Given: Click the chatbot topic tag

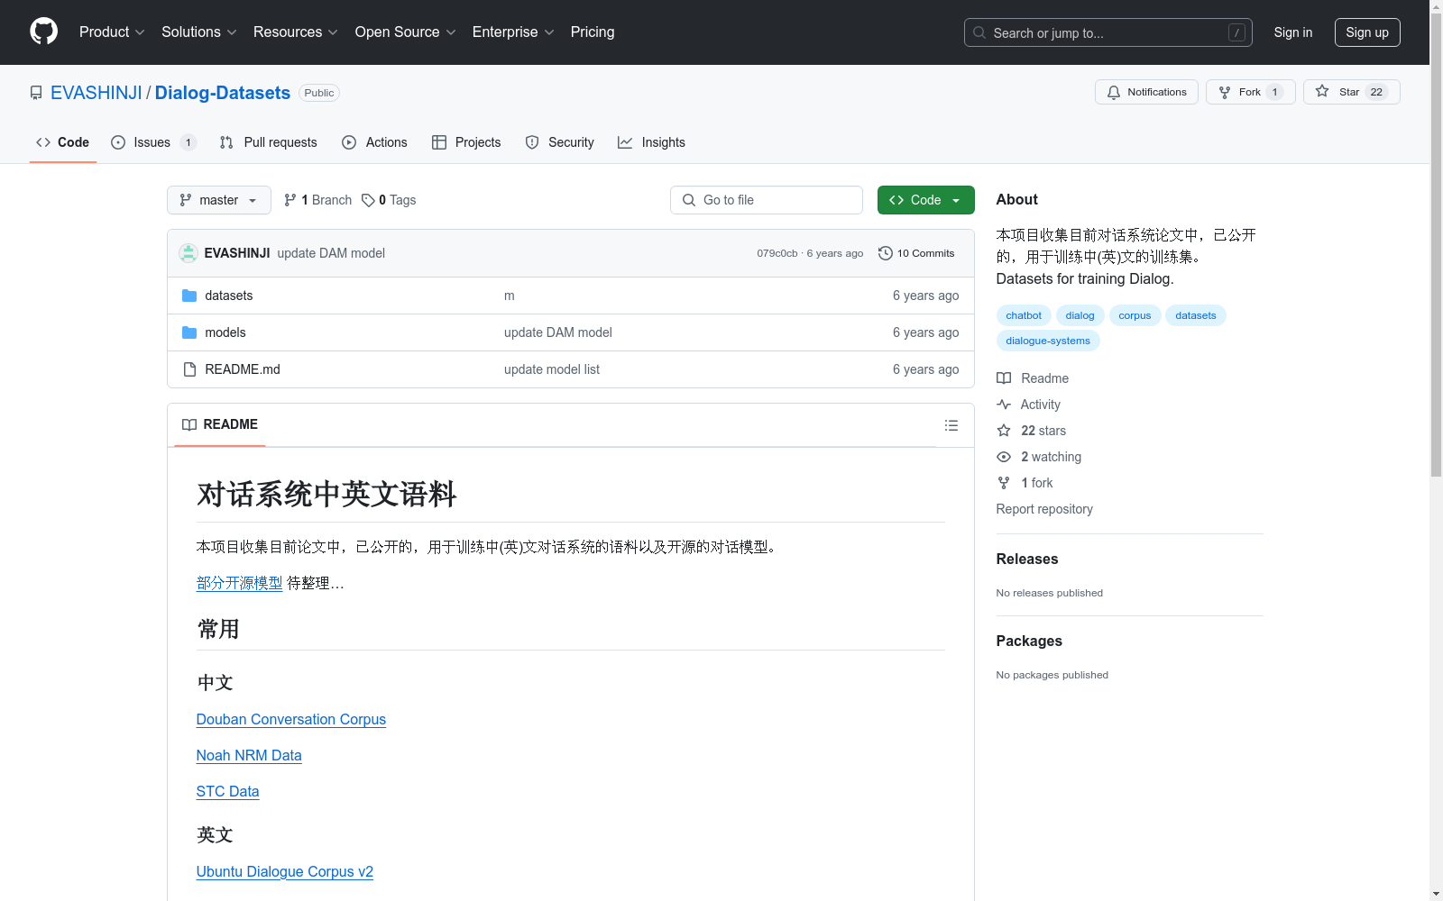Looking at the screenshot, I should click(1024, 315).
